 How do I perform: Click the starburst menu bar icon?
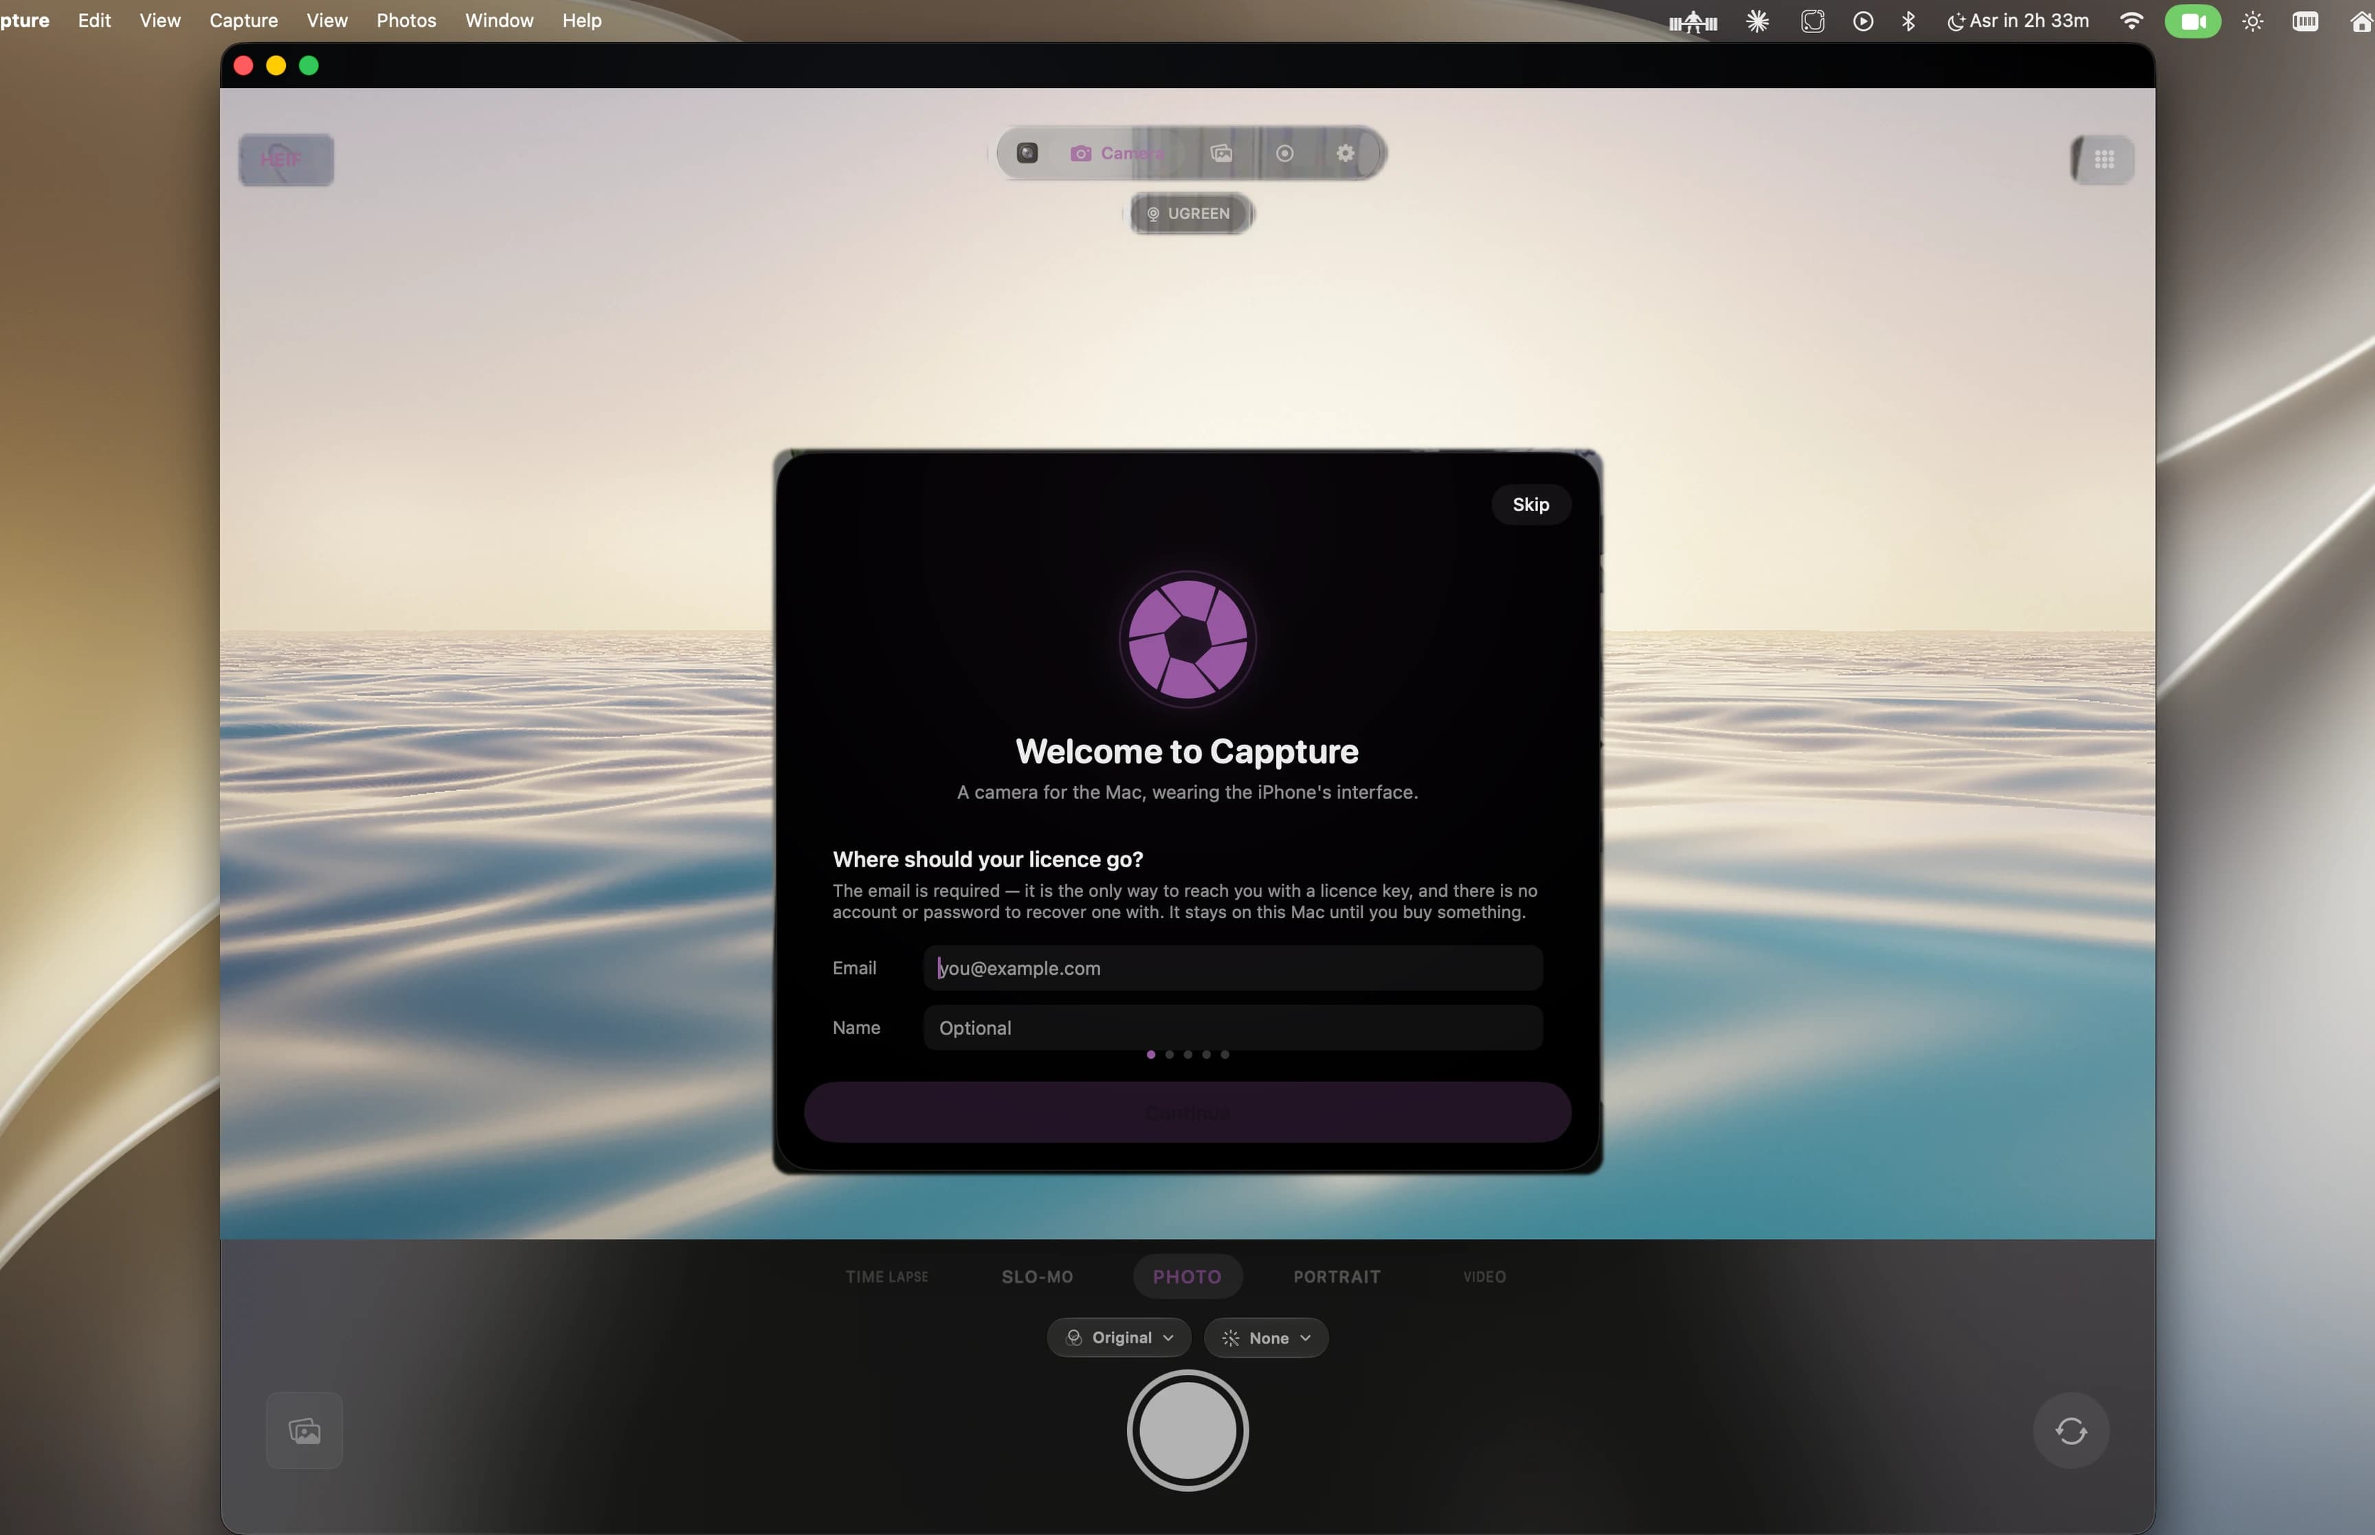pos(1757,21)
